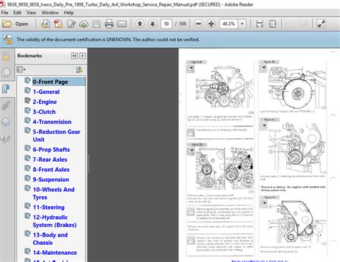Go to previous page arrow
The width and height of the screenshot is (340, 262).
tap(140, 24)
